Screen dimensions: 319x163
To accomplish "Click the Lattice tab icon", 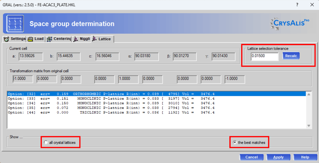I will 95,39.
